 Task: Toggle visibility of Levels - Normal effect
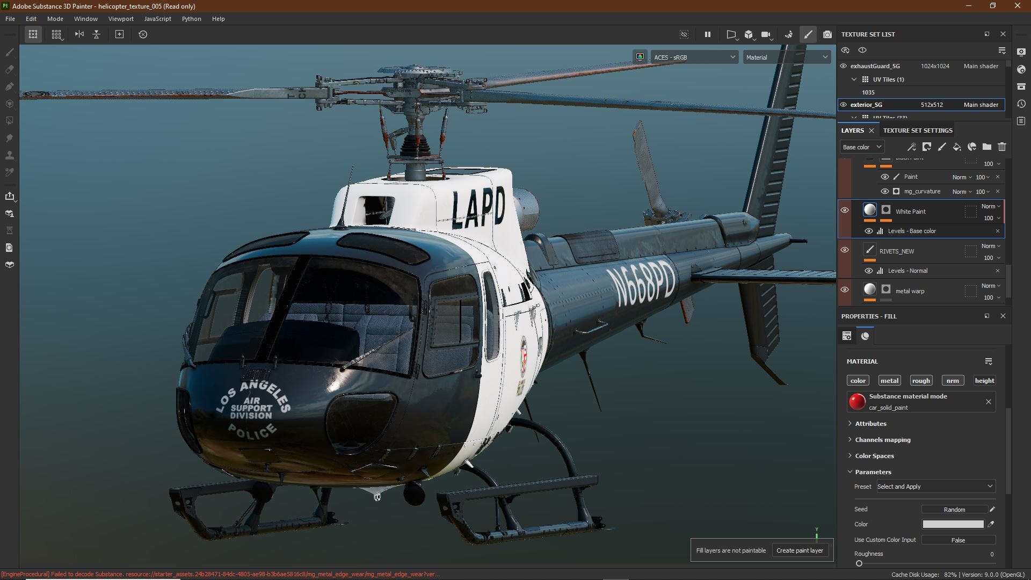point(868,271)
